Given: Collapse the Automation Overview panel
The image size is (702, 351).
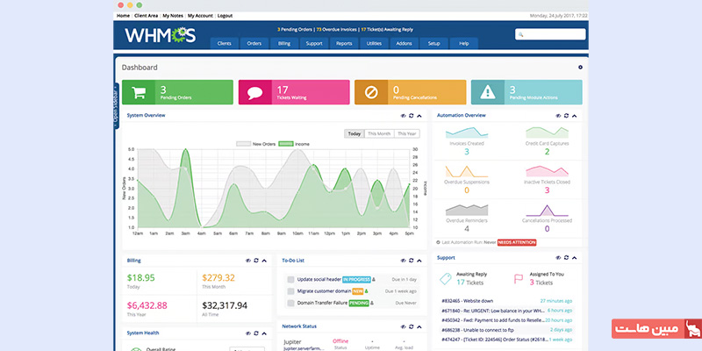Looking at the screenshot, I should (575, 116).
